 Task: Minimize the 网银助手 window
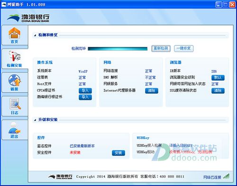219,5
